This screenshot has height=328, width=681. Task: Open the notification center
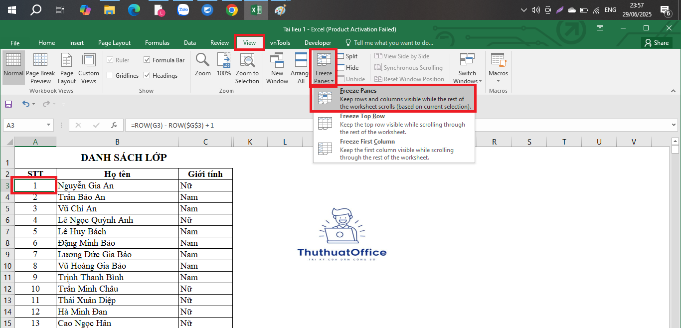(665, 10)
